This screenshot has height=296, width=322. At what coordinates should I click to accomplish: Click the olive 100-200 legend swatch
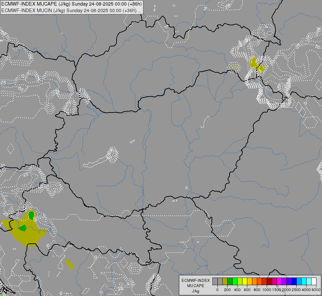pos(225,281)
